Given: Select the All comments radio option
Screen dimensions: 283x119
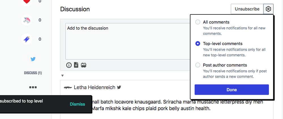Looking at the screenshot, I should 198,22.
